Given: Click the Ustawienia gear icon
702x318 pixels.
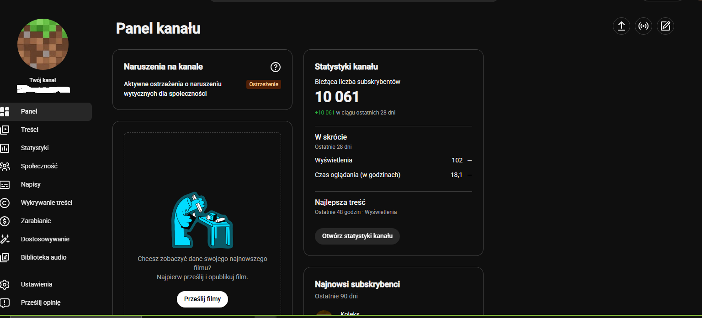Looking at the screenshot, I should pos(5,284).
